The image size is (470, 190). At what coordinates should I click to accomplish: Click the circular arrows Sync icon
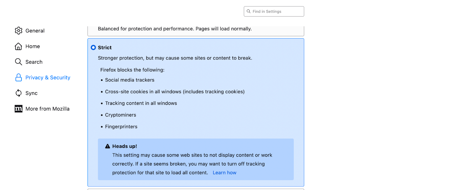19,93
